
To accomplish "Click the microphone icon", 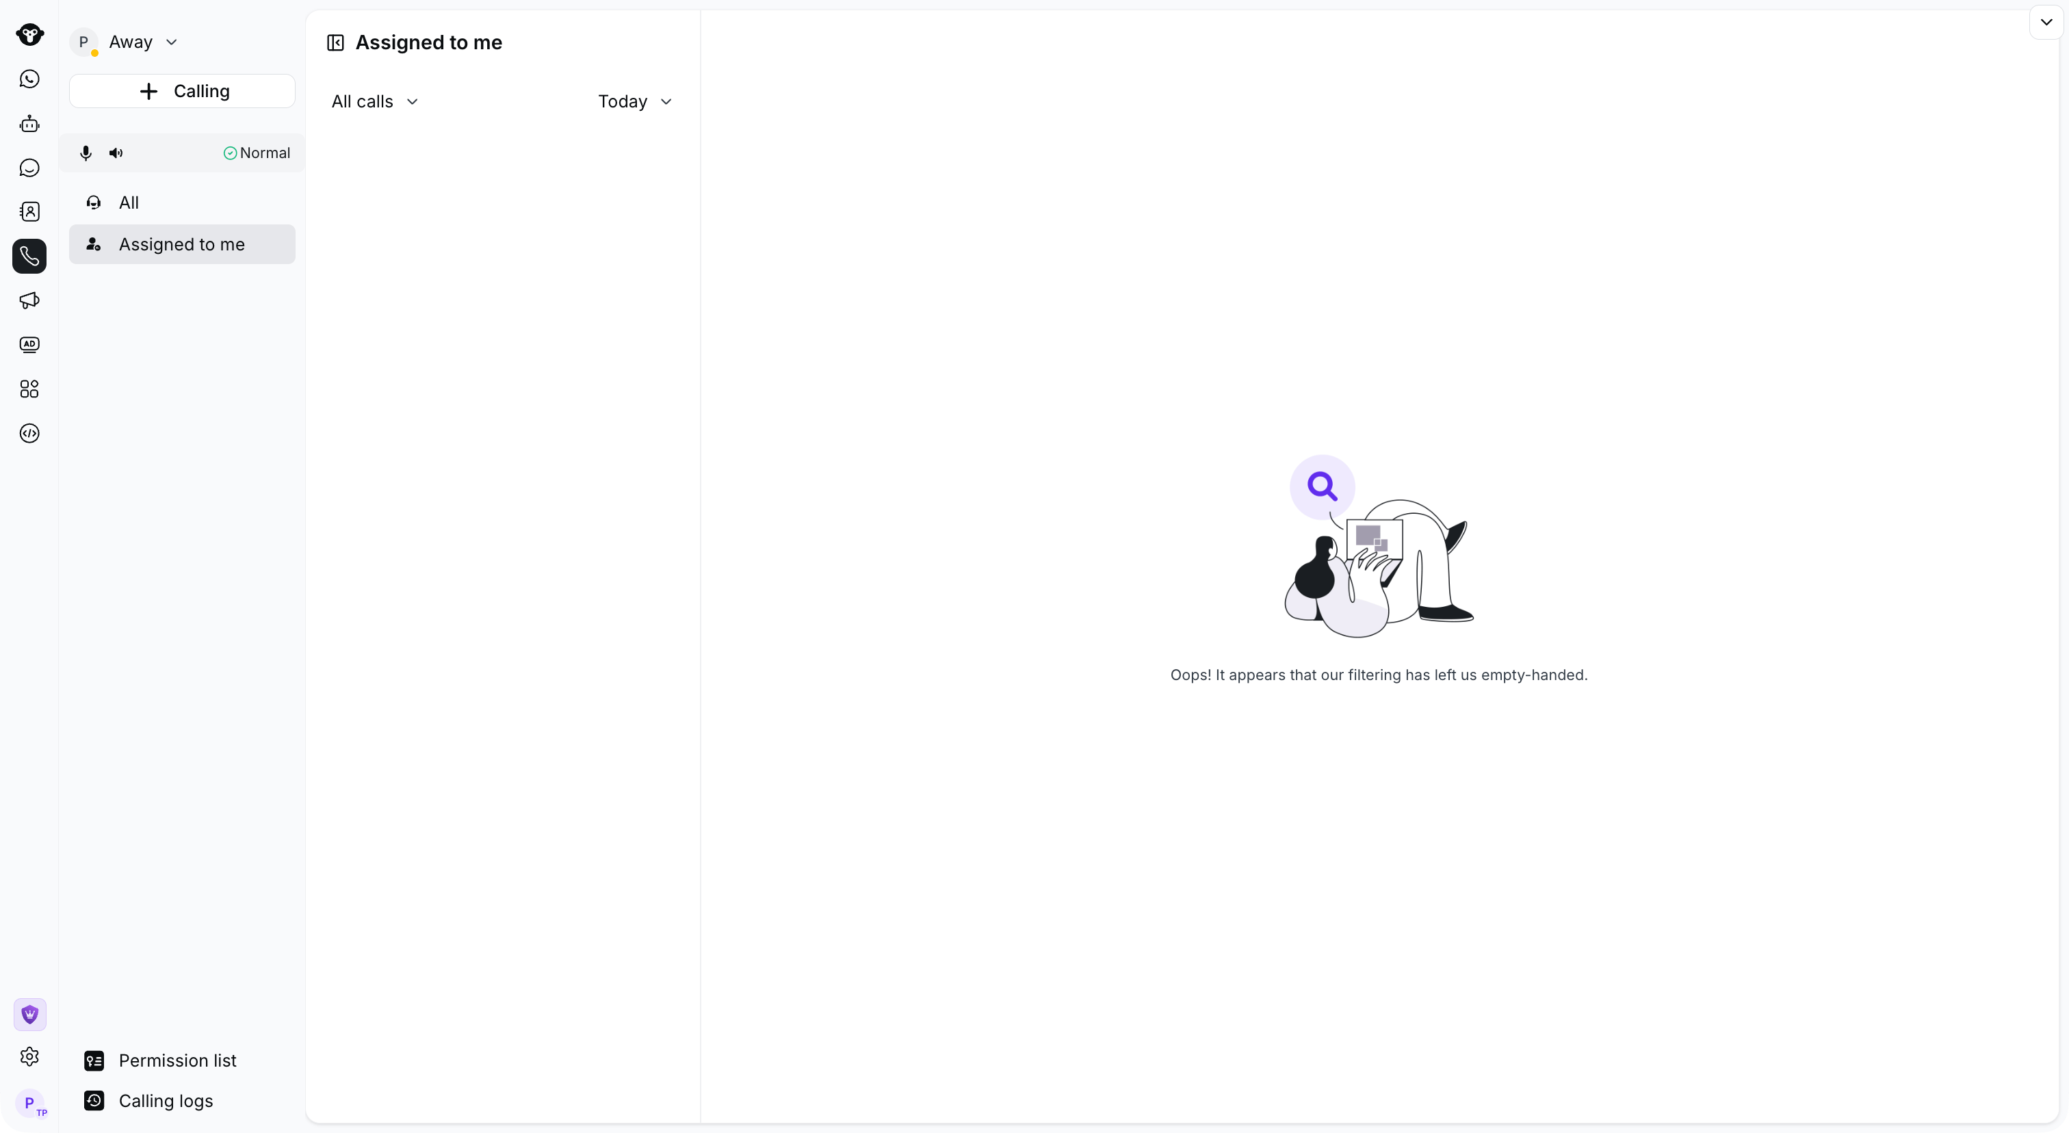I will (86, 153).
